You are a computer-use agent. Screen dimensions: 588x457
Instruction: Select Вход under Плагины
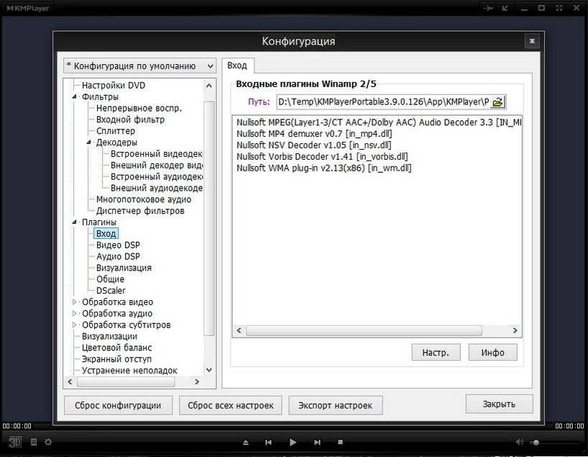(x=106, y=234)
